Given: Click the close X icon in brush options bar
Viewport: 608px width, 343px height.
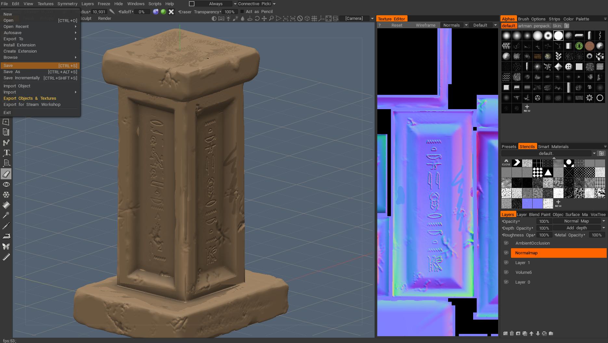Looking at the screenshot, I should click(x=171, y=12).
